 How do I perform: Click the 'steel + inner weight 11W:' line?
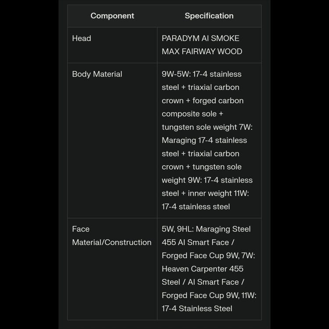point(205,193)
